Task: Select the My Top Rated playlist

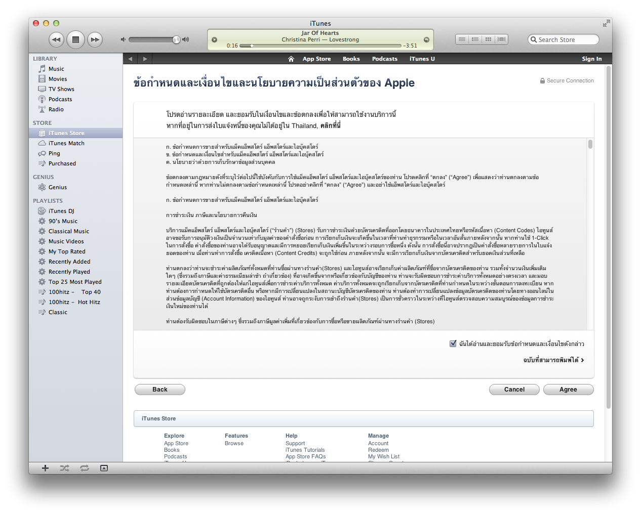Action: (x=76, y=251)
